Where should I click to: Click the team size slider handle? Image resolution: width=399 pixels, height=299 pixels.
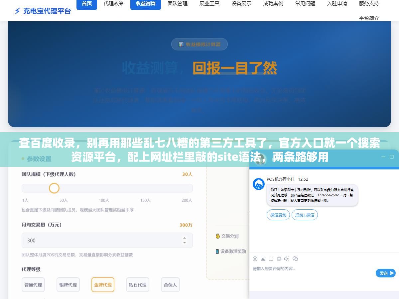(54, 188)
